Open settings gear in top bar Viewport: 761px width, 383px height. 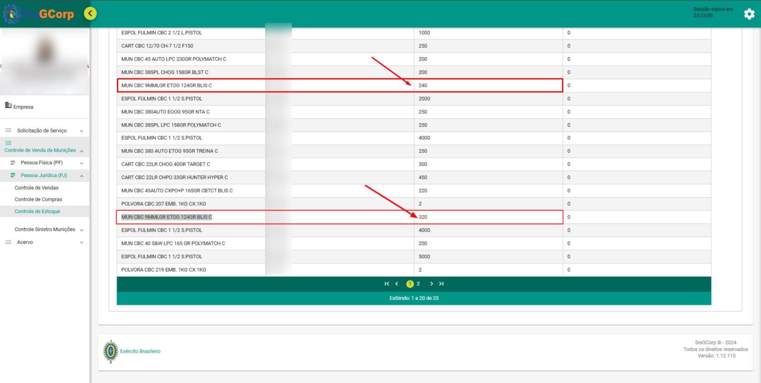coord(749,14)
